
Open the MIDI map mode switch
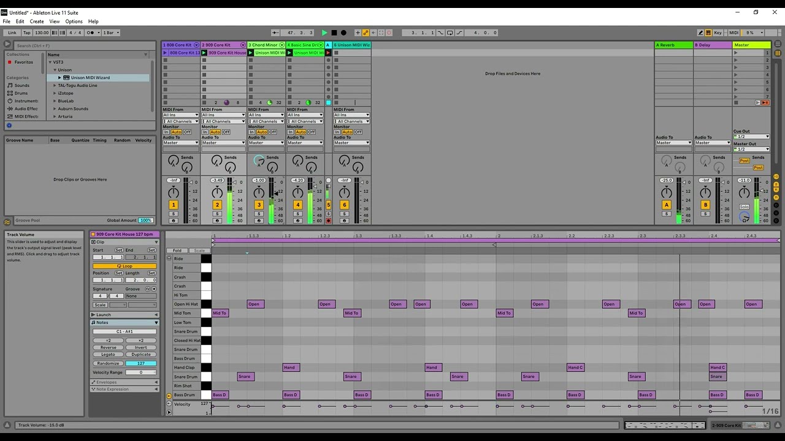pyautogui.click(x=733, y=32)
